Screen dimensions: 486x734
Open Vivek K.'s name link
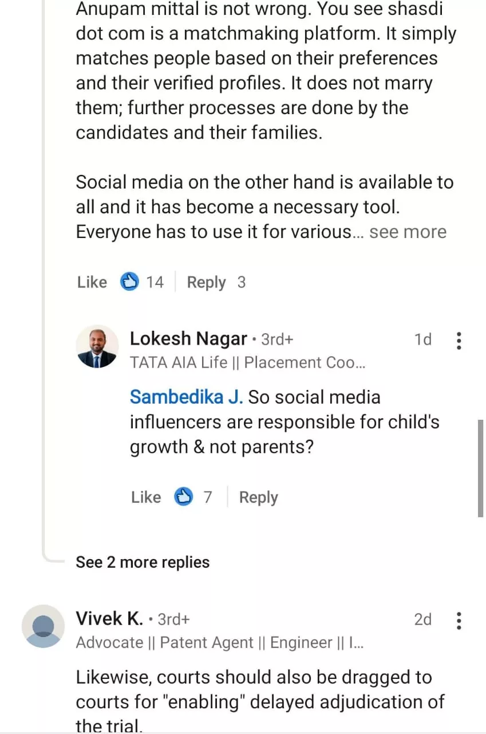click(109, 619)
